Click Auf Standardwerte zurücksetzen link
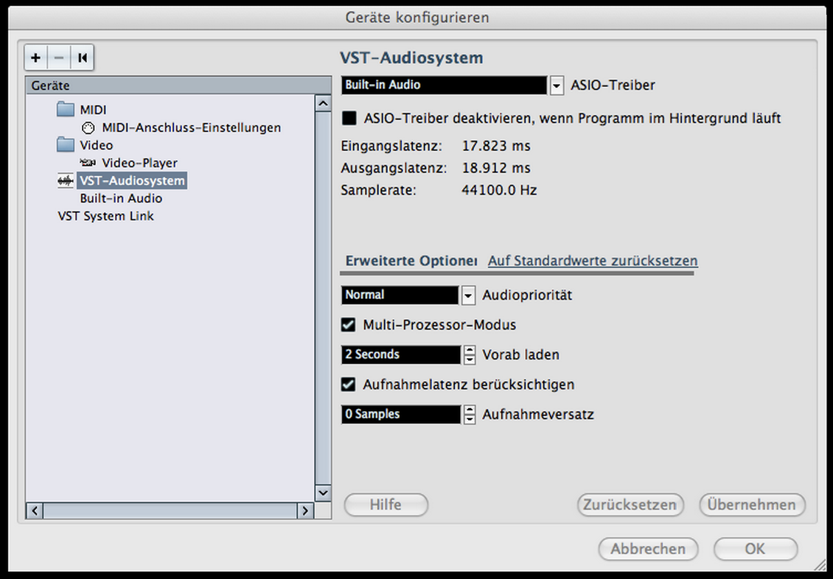The image size is (833, 579). click(x=593, y=261)
